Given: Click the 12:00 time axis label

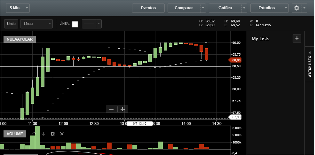Looking at the screenshot, I should coord(63,124).
